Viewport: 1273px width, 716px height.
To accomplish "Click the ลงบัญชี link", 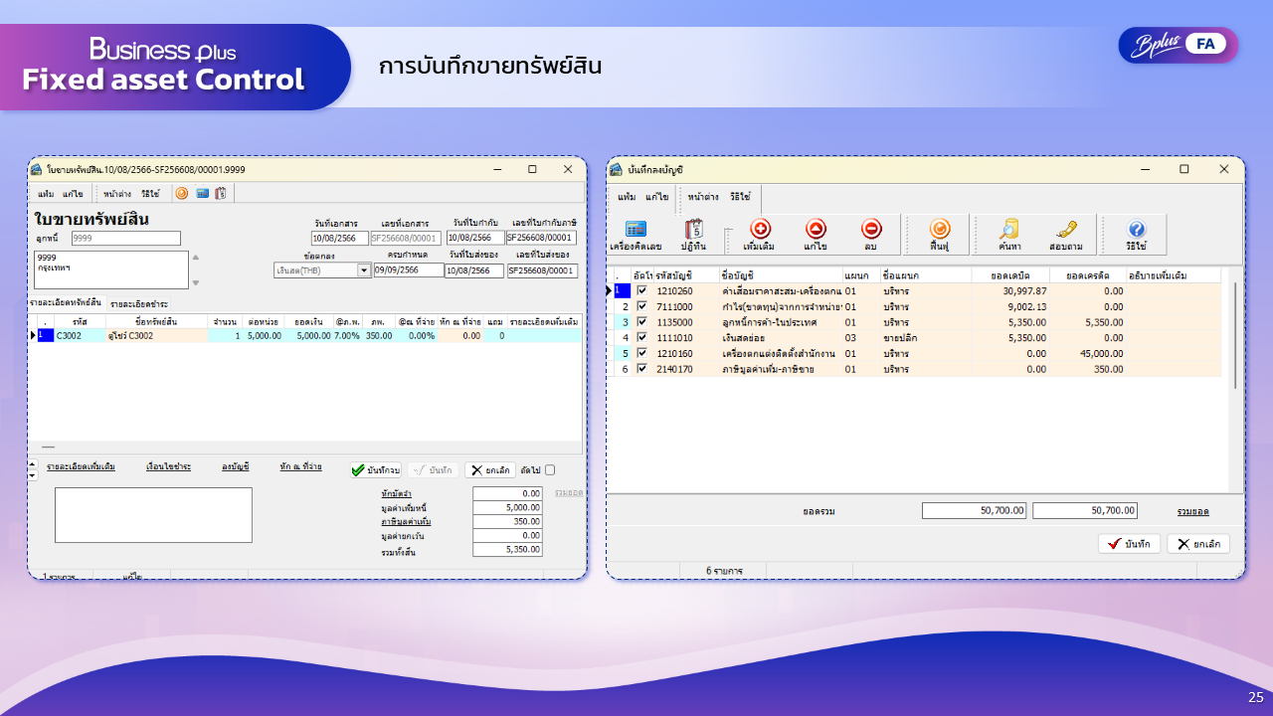I will [236, 466].
